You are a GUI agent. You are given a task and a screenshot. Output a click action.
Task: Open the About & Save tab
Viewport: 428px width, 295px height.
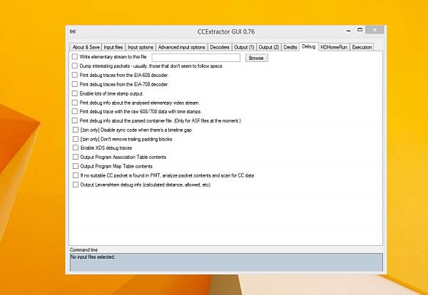pyautogui.click(x=86, y=47)
